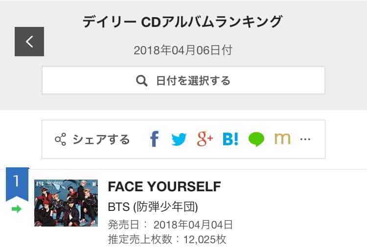Click the デイリー CDアルバムランキング heading

click(183, 22)
